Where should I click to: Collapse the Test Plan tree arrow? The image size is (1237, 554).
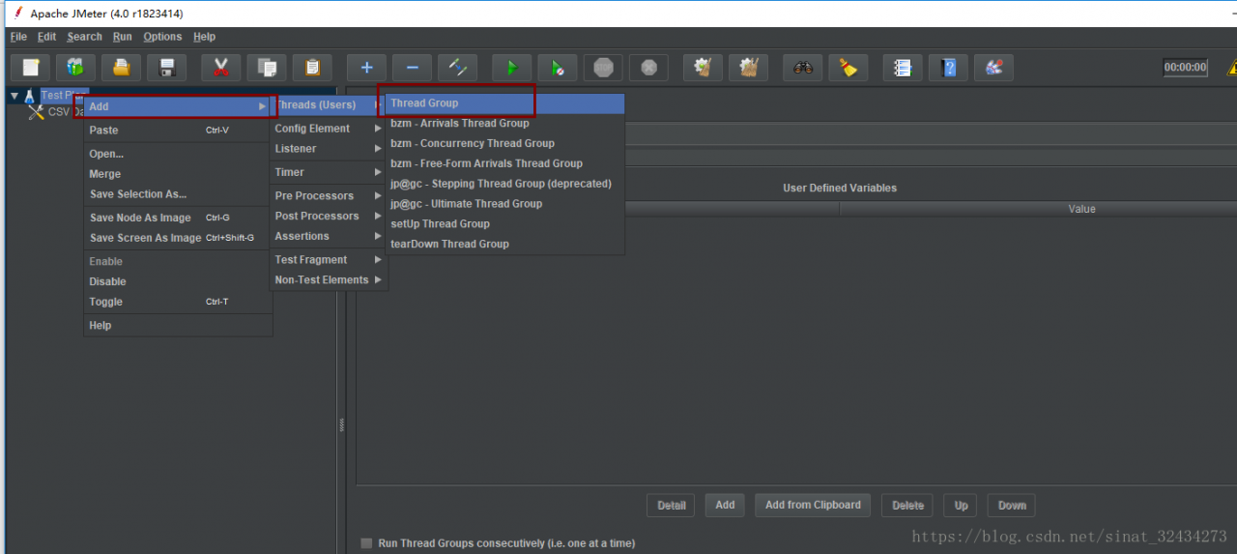tap(14, 96)
